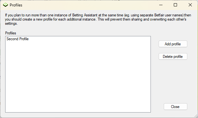Click empty space inside the Profiles list box
This screenshot has height=118, width=198.
78,76
